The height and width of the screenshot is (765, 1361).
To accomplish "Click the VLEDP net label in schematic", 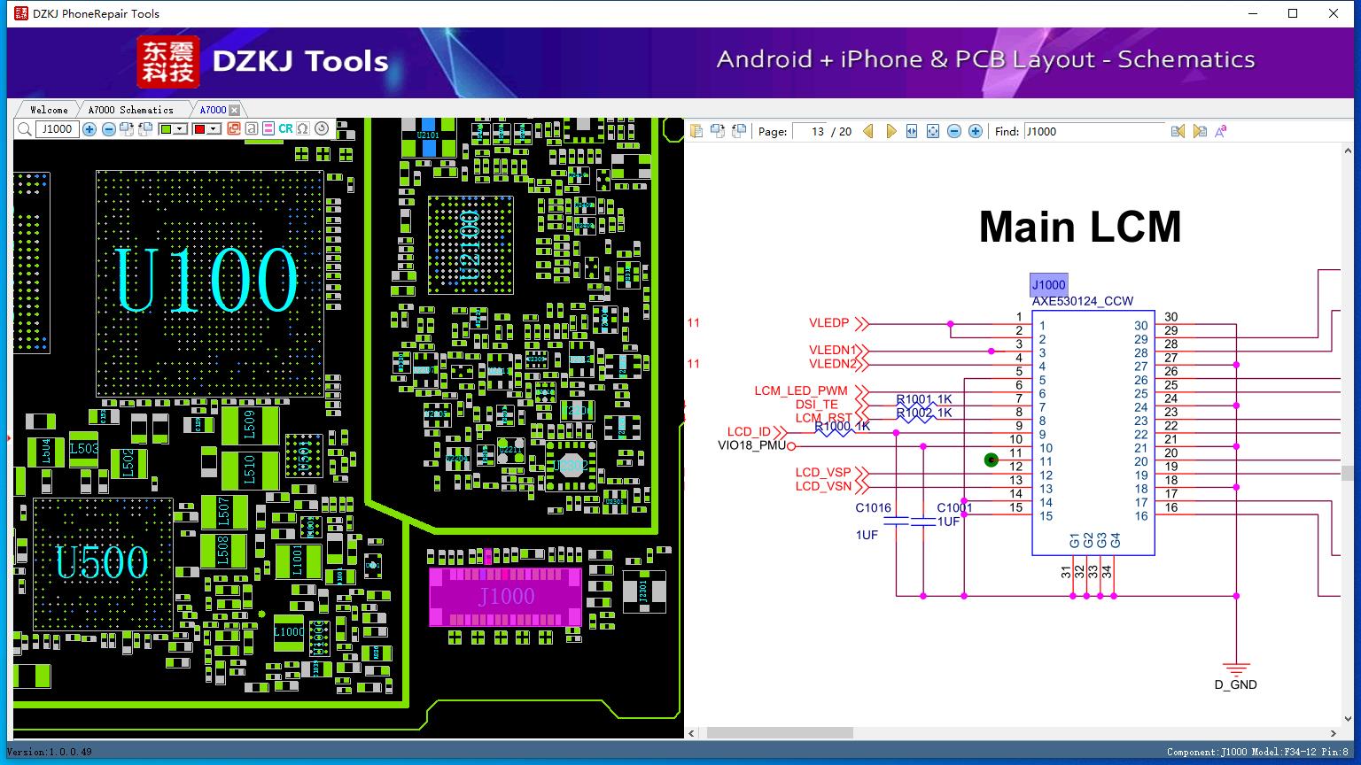I will (828, 323).
